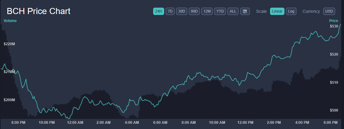344x129 pixels.
Task: Click the Scale label
Action: click(x=261, y=11)
